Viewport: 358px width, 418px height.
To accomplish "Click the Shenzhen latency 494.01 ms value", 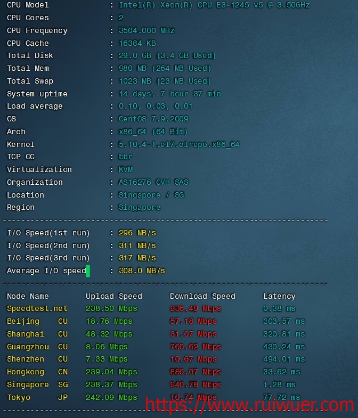I will [283, 359].
